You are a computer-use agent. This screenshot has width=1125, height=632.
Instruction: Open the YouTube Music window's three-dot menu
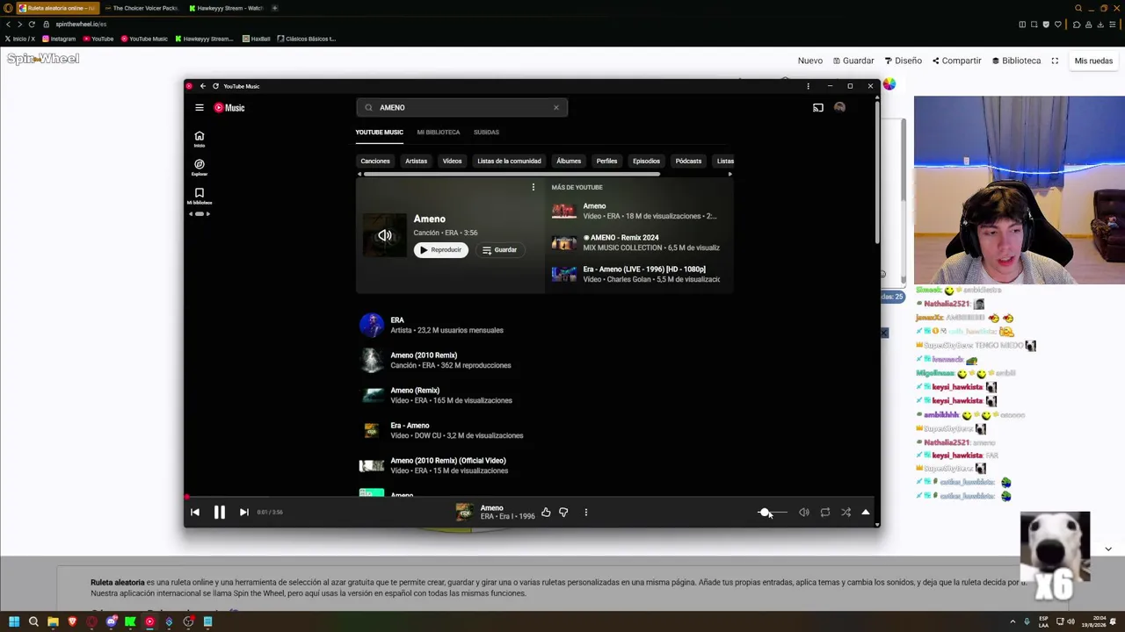point(808,86)
